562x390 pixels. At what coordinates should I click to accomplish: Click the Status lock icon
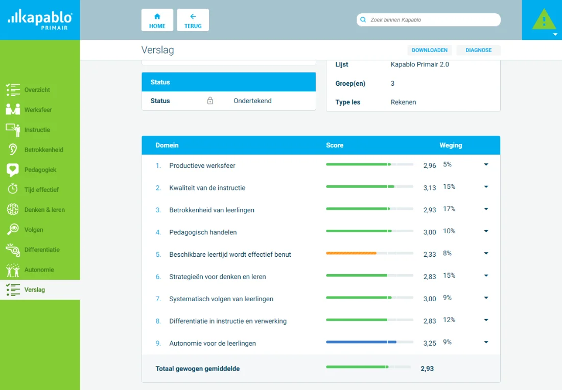[210, 101]
